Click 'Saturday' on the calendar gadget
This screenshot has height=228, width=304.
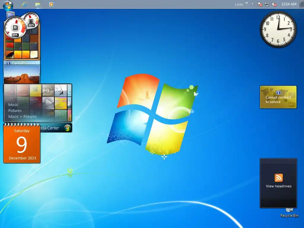tap(22, 131)
